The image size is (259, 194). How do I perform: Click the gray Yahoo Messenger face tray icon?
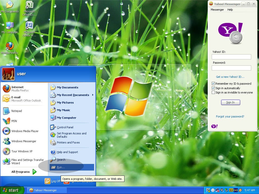[x=213, y=190]
